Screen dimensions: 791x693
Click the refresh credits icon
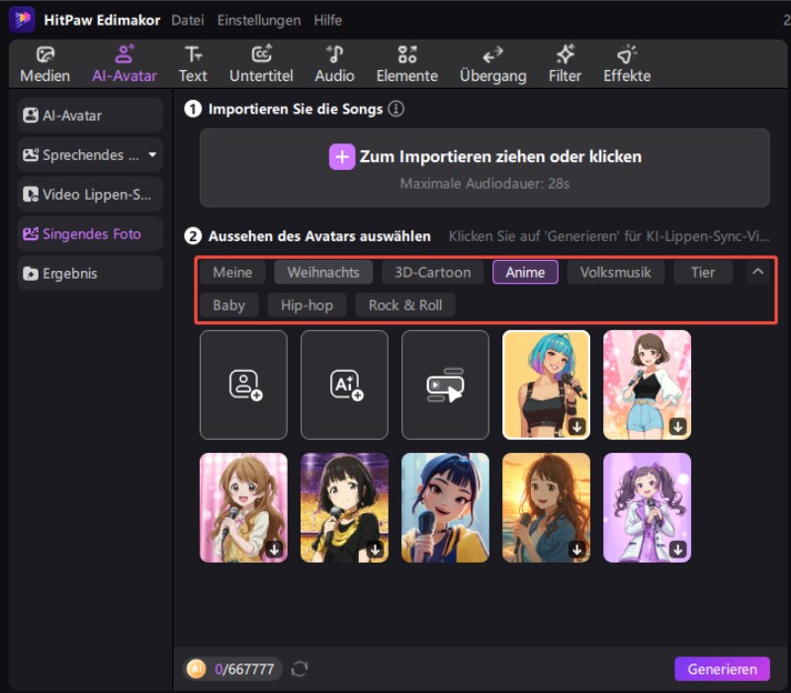(301, 669)
